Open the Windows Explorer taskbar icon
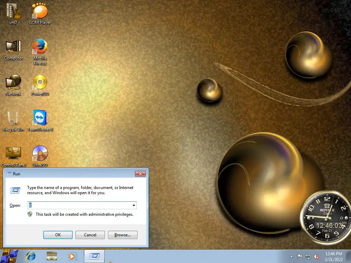This screenshot has height=263, width=351. tap(52, 256)
